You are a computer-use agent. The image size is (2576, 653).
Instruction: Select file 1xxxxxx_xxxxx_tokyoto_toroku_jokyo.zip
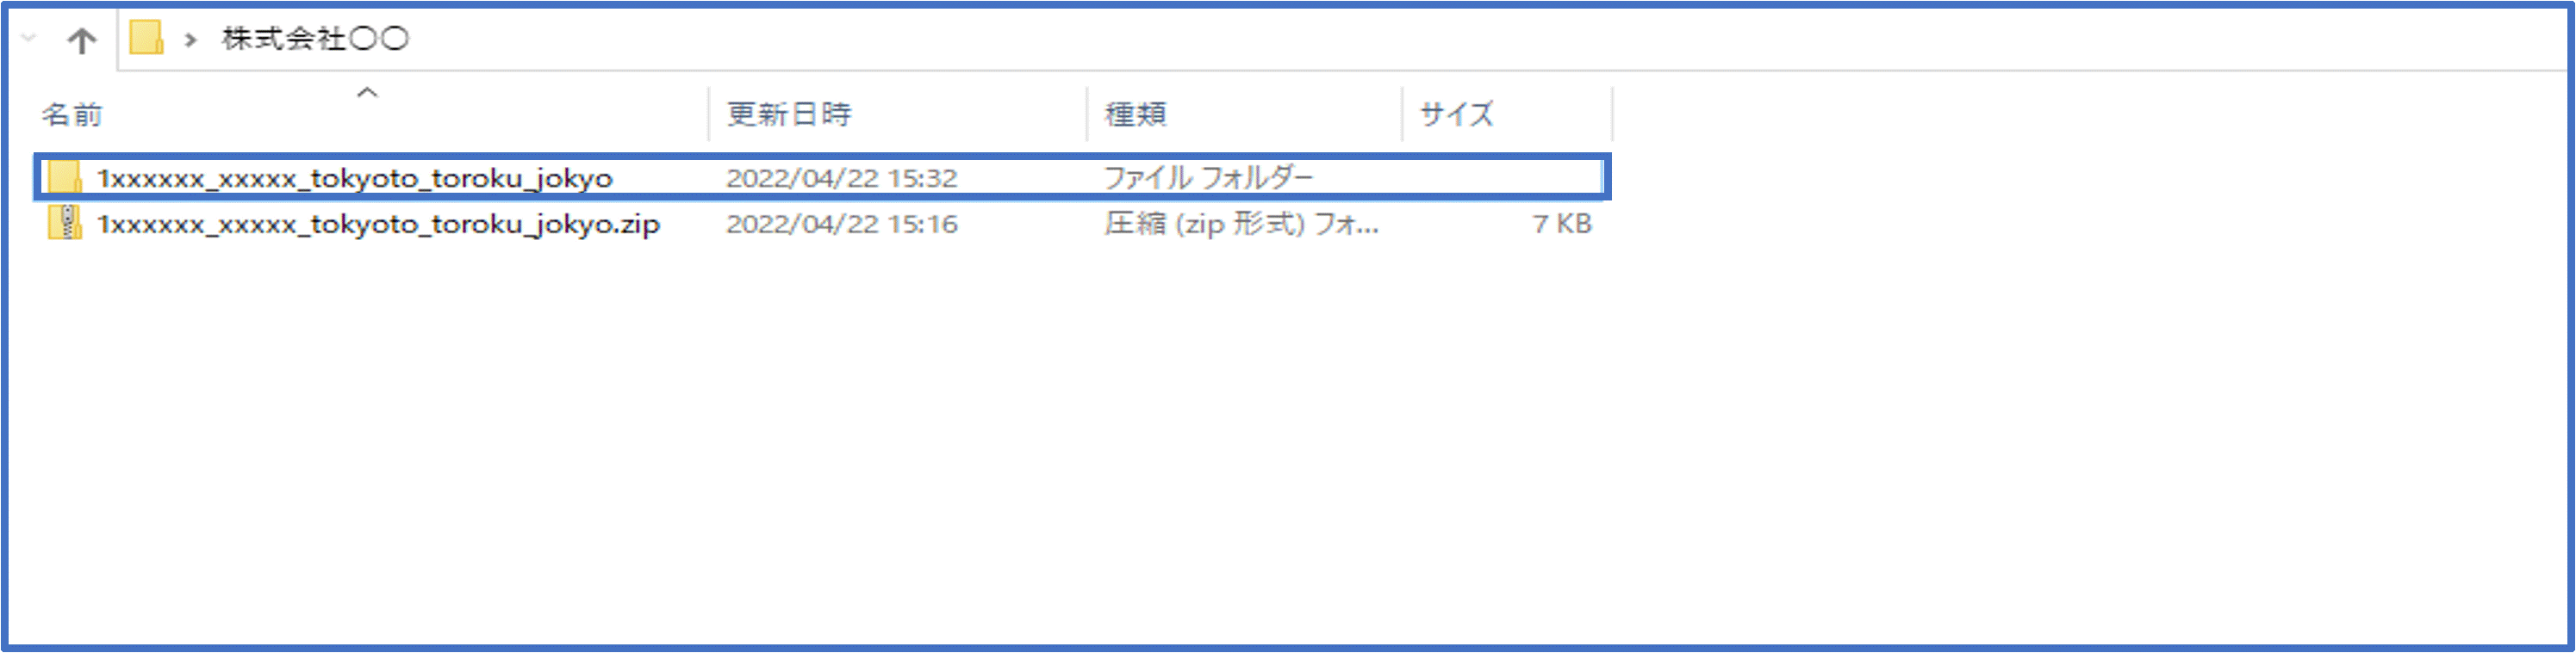378,225
